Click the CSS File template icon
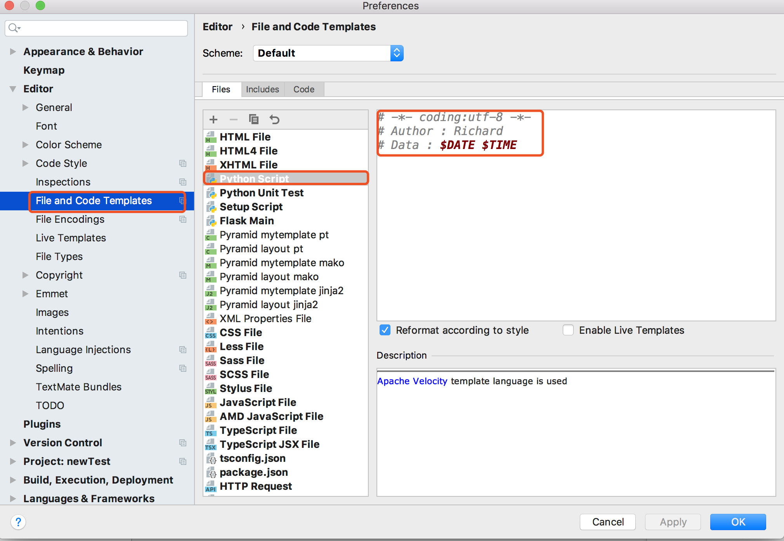784x541 pixels. [x=210, y=333]
